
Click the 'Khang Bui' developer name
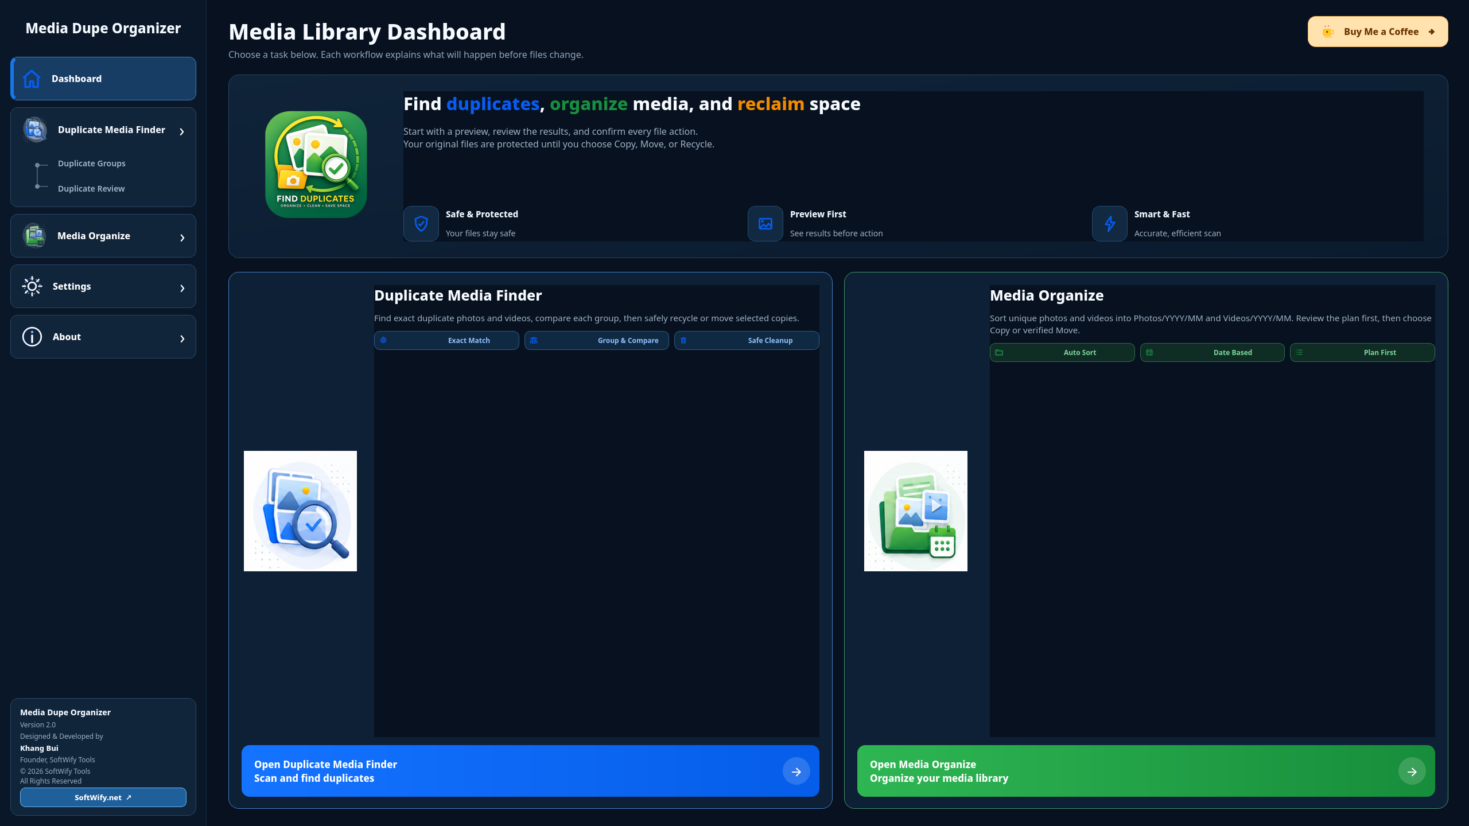click(39, 748)
